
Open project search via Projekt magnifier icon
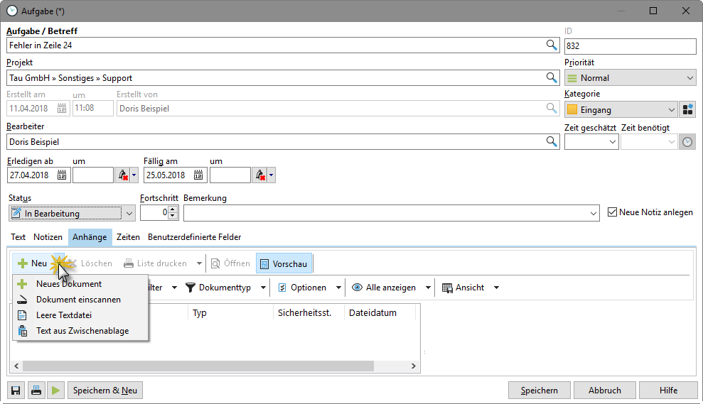point(552,77)
